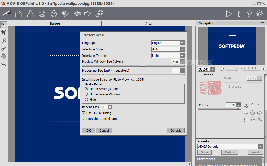Enable the Grayscale checkbox

[x=226, y=87]
